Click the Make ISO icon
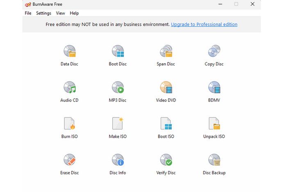This screenshot has height=192, width=287. coord(118,124)
